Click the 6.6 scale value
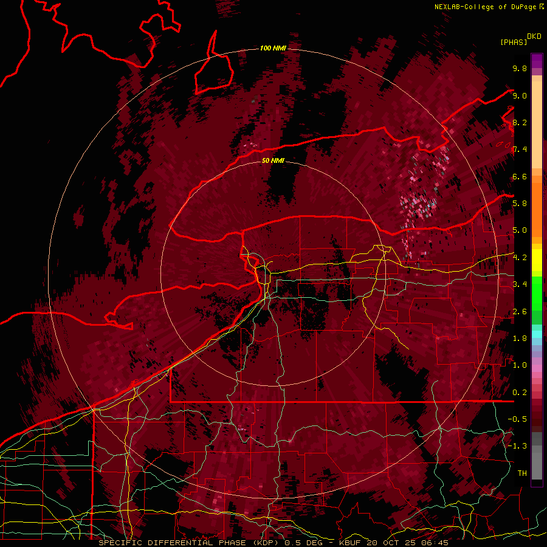The image size is (547, 547). (x=520, y=176)
